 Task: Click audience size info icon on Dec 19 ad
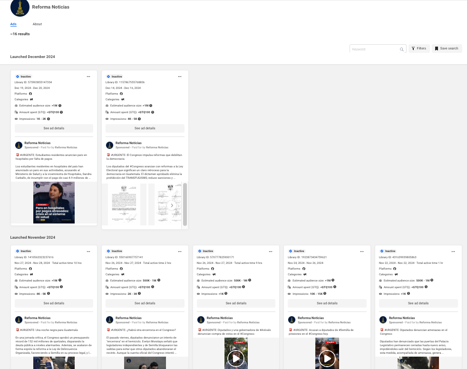pos(60,106)
